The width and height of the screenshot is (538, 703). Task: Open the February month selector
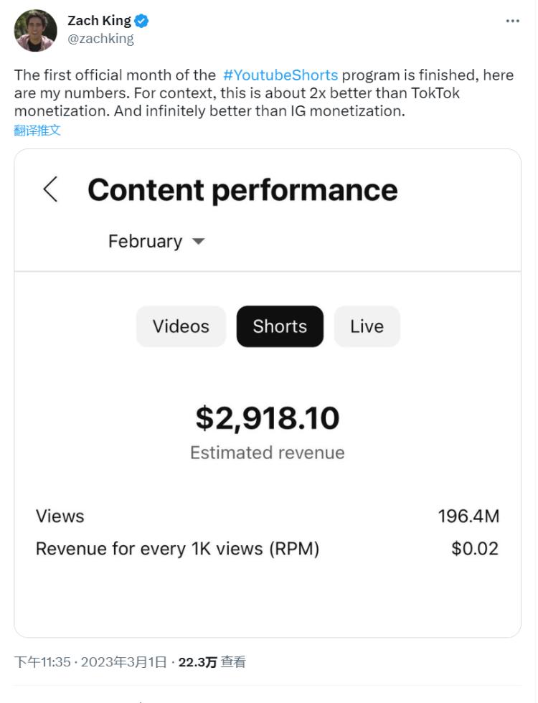pos(156,242)
